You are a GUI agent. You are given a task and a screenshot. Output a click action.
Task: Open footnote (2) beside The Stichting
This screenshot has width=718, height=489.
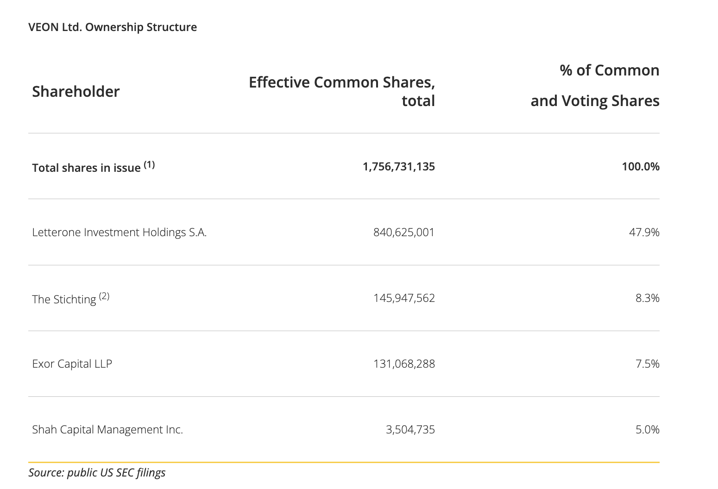[104, 296]
